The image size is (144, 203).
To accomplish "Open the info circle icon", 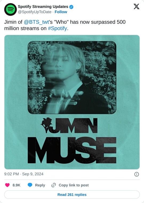I will (x=137, y=174).
